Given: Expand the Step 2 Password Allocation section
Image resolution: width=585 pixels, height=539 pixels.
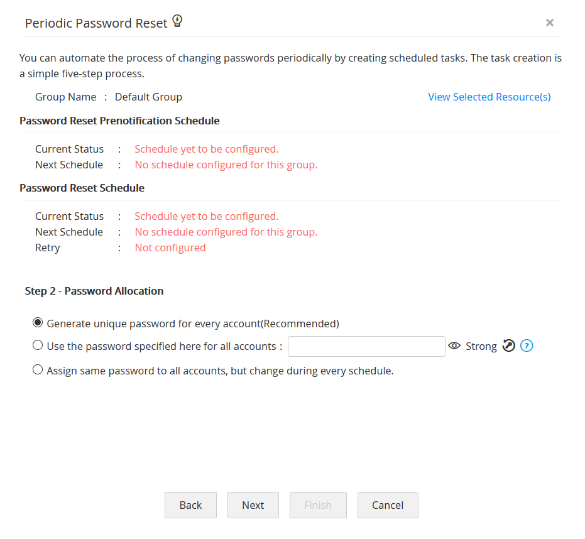Looking at the screenshot, I should point(94,291).
